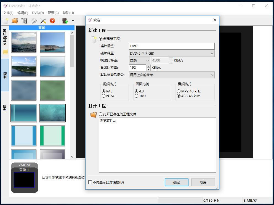Open the 编辑(E) menu
This screenshot has width=274, height=205.
tap(23, 13)
